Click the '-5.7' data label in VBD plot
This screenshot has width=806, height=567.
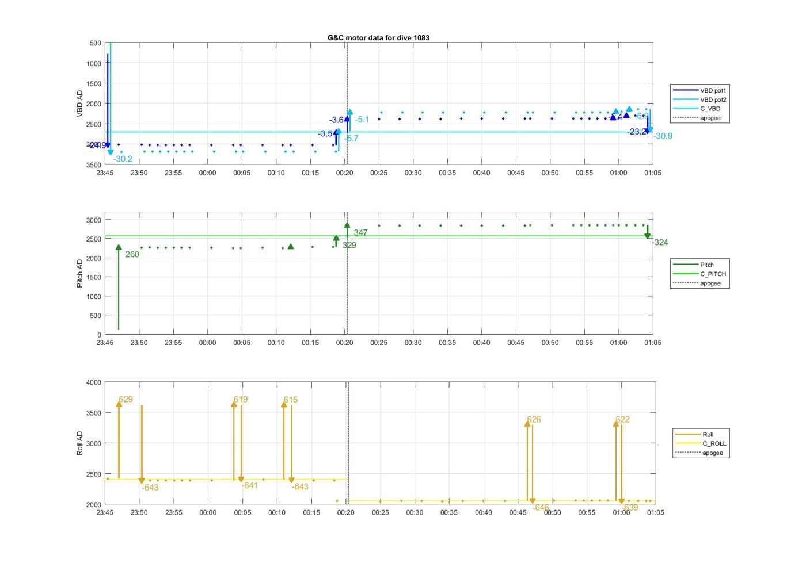351,139
